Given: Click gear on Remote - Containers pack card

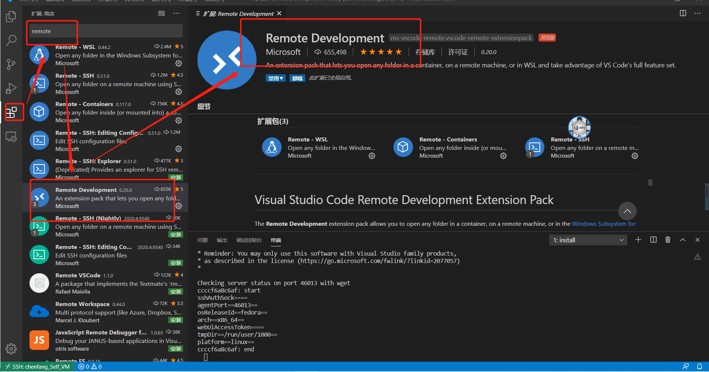Looking at the screenshot, I should 503,156.
